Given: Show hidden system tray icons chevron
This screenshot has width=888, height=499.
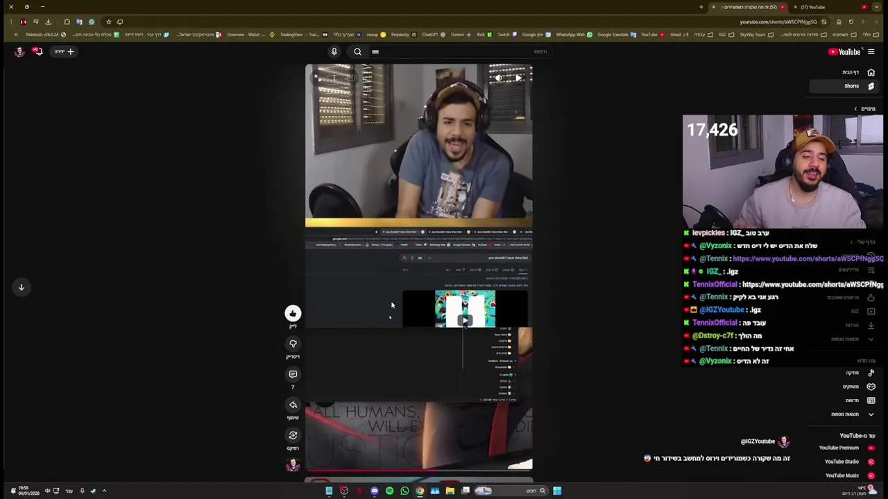Looking at the screenshot, I should (104, 491).
